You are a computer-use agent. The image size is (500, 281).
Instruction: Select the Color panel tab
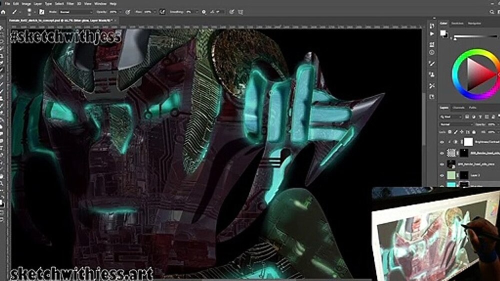coord(443,23)
